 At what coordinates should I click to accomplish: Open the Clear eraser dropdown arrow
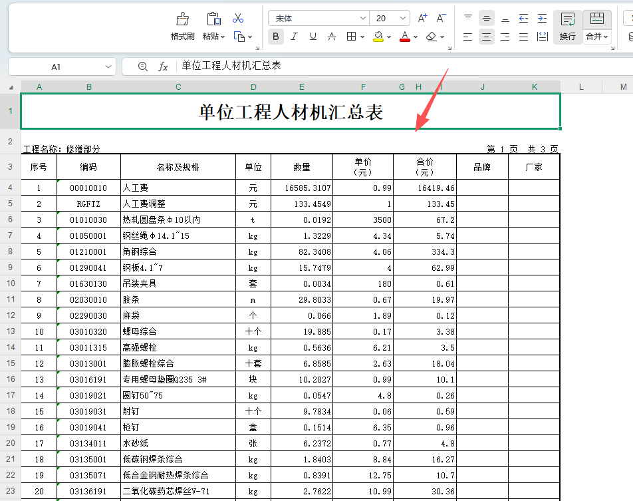point(442,37)
